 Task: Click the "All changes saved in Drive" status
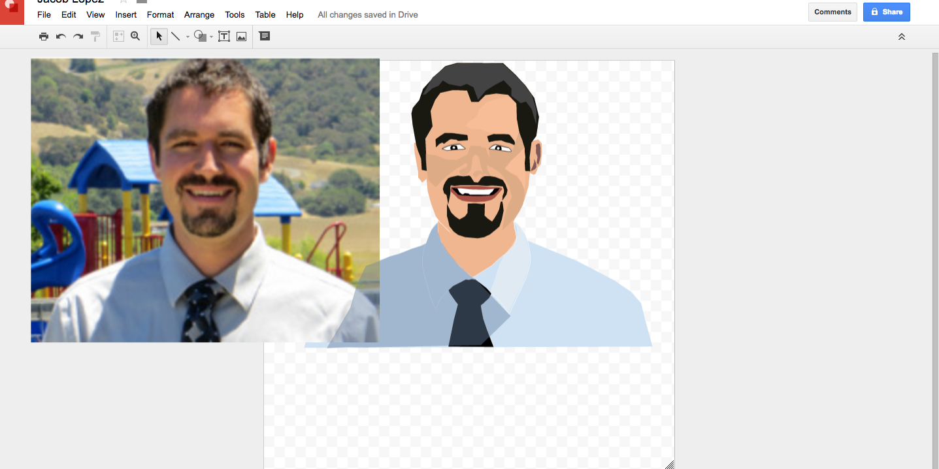pos(368,14)
